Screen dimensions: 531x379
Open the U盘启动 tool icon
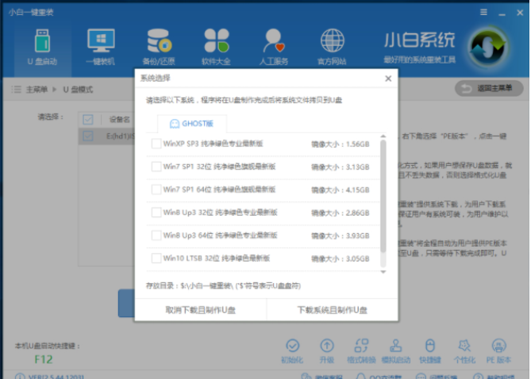41,44
